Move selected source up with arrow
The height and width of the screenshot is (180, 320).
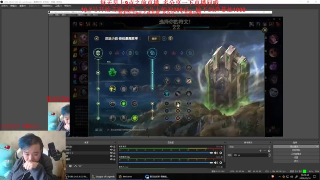[x=76, y=166]
